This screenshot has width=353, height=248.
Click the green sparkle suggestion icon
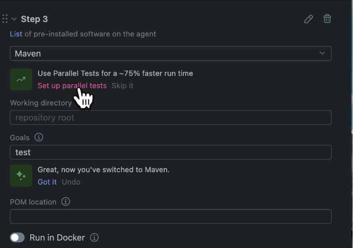(21, 175)
